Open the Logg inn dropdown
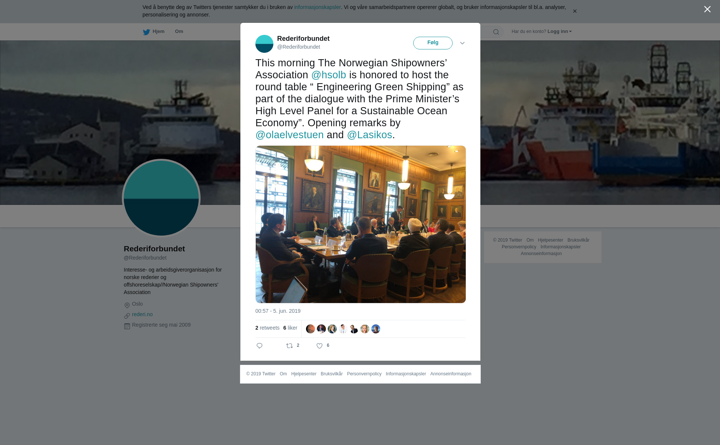This screenshot has height=445, width=720. (x=559, y=31)
